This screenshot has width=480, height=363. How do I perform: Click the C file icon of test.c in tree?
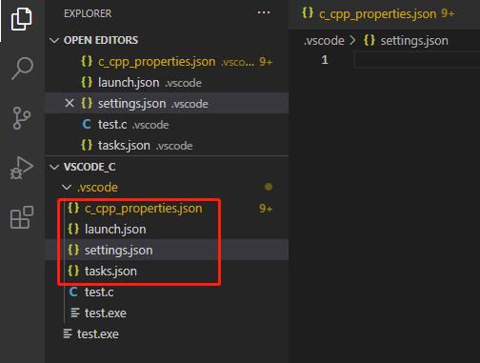[73, 292]
